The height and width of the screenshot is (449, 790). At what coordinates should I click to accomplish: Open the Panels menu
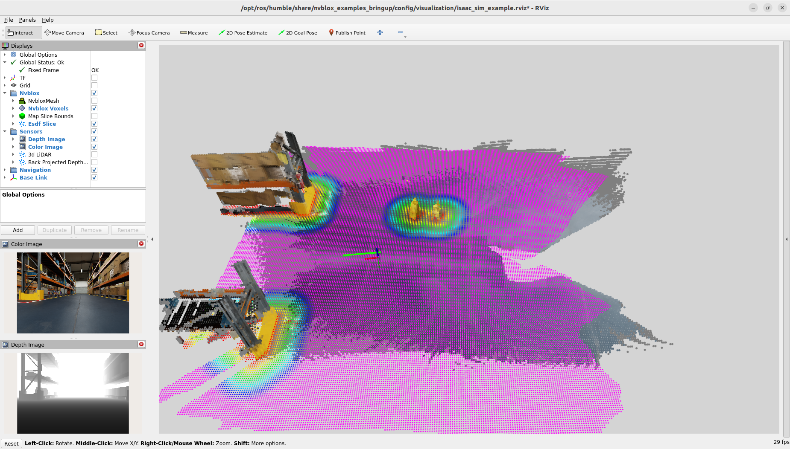27,20
